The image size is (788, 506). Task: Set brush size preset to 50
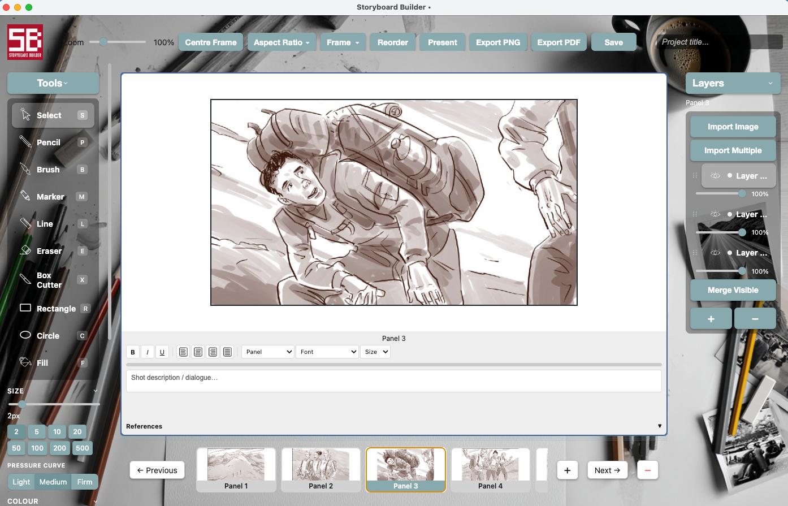[x=16, y=448]
